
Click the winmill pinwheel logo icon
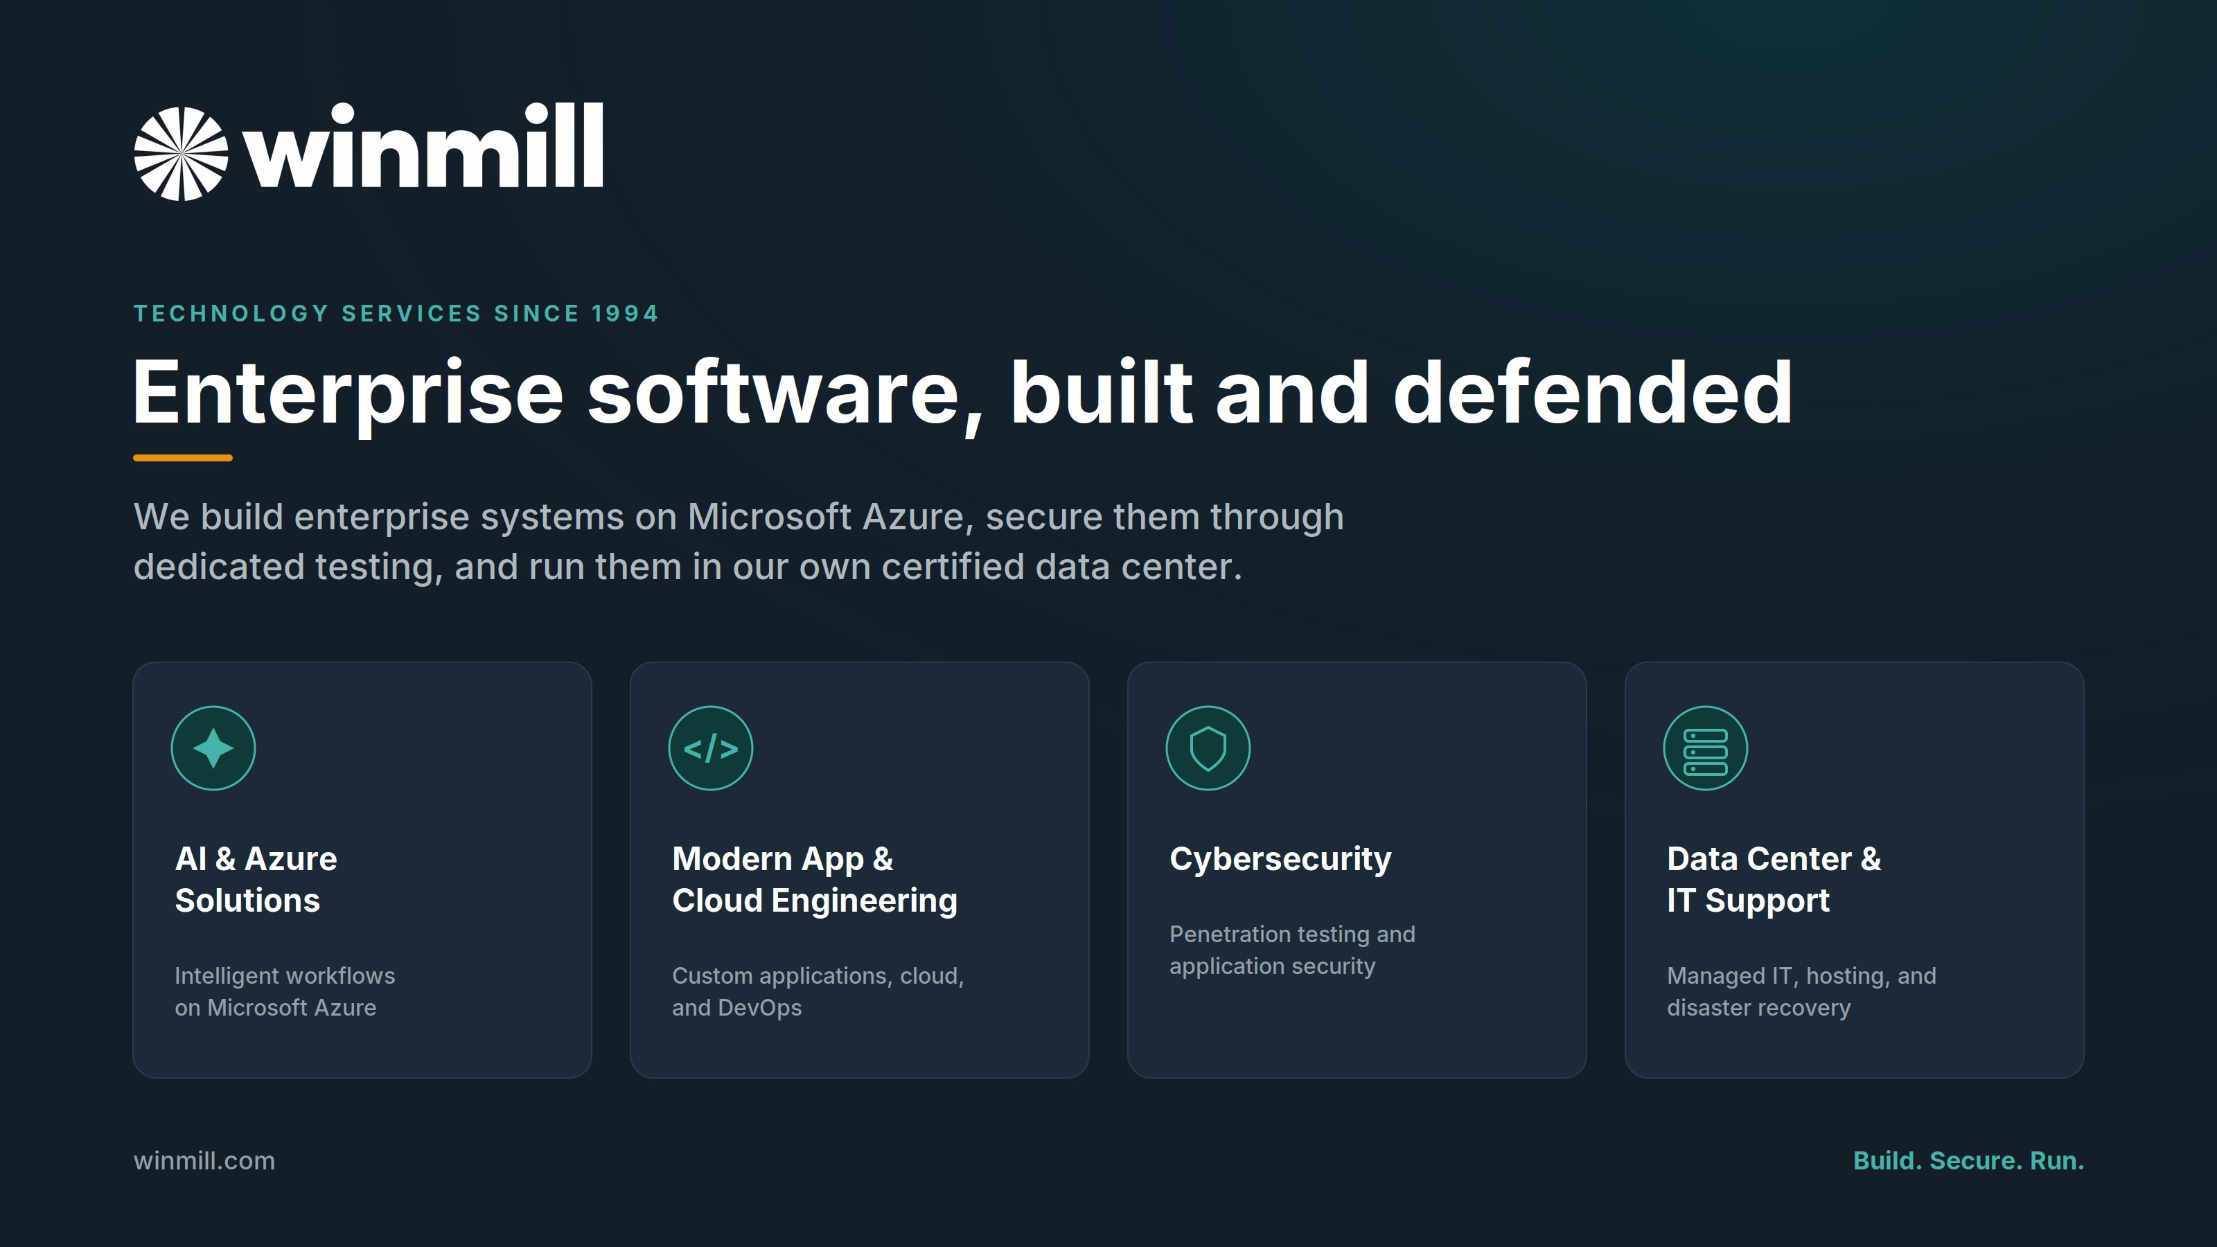181,153
